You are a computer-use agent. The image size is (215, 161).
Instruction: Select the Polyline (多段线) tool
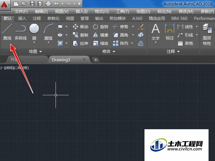(21, 32)
